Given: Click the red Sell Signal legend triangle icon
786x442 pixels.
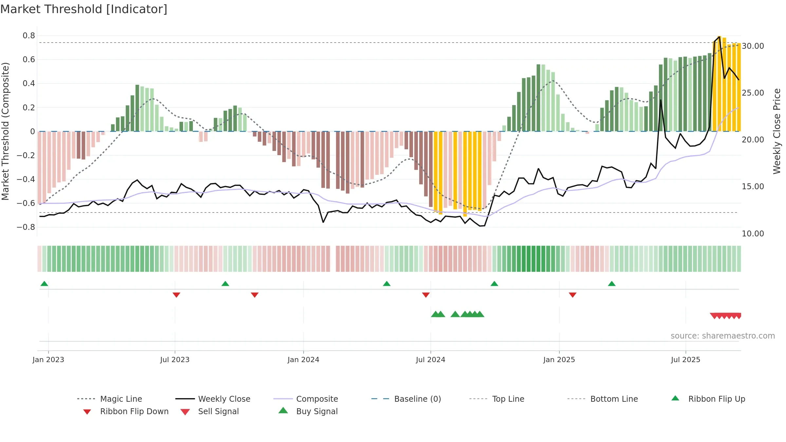Looking at the screenshot, I should 185,412.
